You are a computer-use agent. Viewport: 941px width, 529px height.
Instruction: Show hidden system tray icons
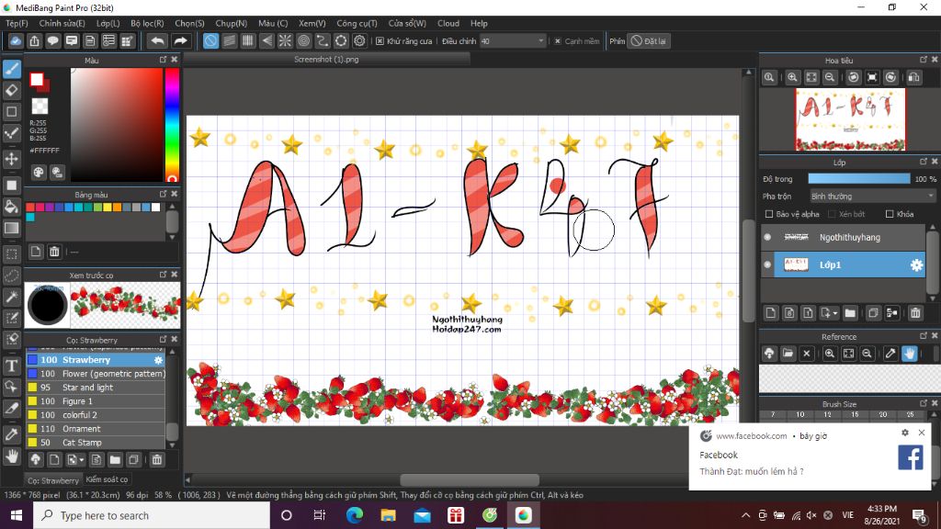(x=745, y=515)
